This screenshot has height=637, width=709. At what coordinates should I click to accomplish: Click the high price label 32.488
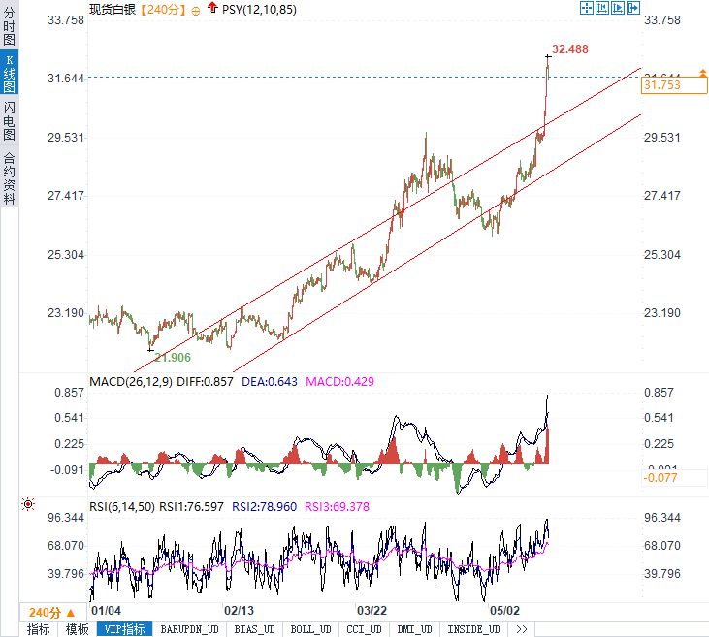(x=570, y=49)
